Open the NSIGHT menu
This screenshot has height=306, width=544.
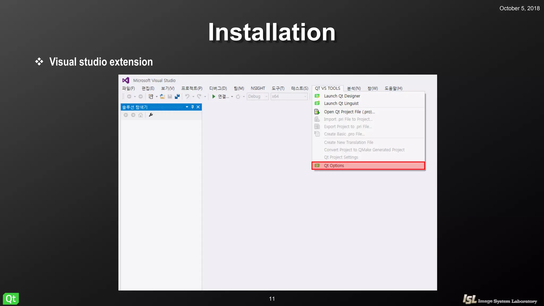258,88
